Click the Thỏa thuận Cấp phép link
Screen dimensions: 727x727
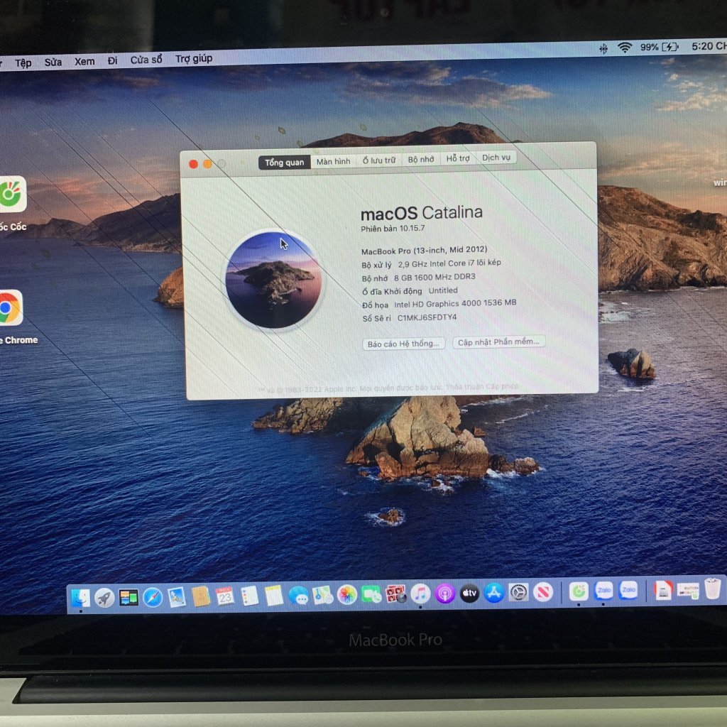pos(482,386)
